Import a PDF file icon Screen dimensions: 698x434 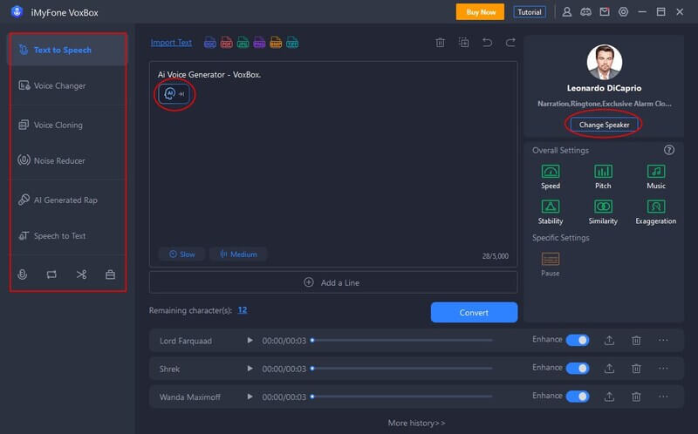(x=227, y=43)
